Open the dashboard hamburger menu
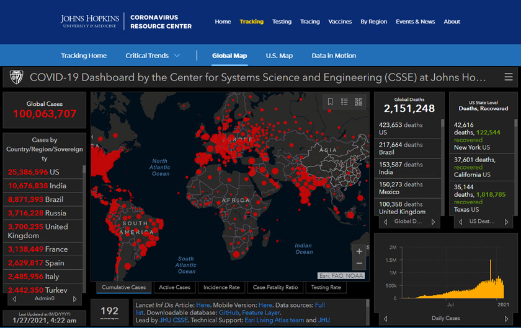 coord(509,77)
